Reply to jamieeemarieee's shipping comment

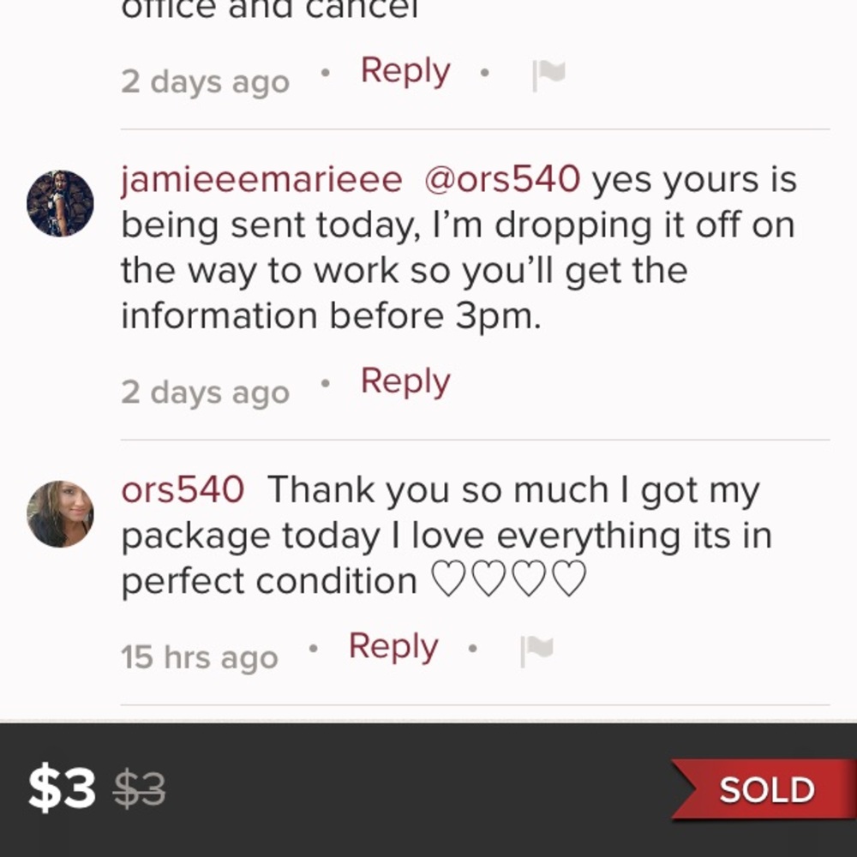coord(405,381)
